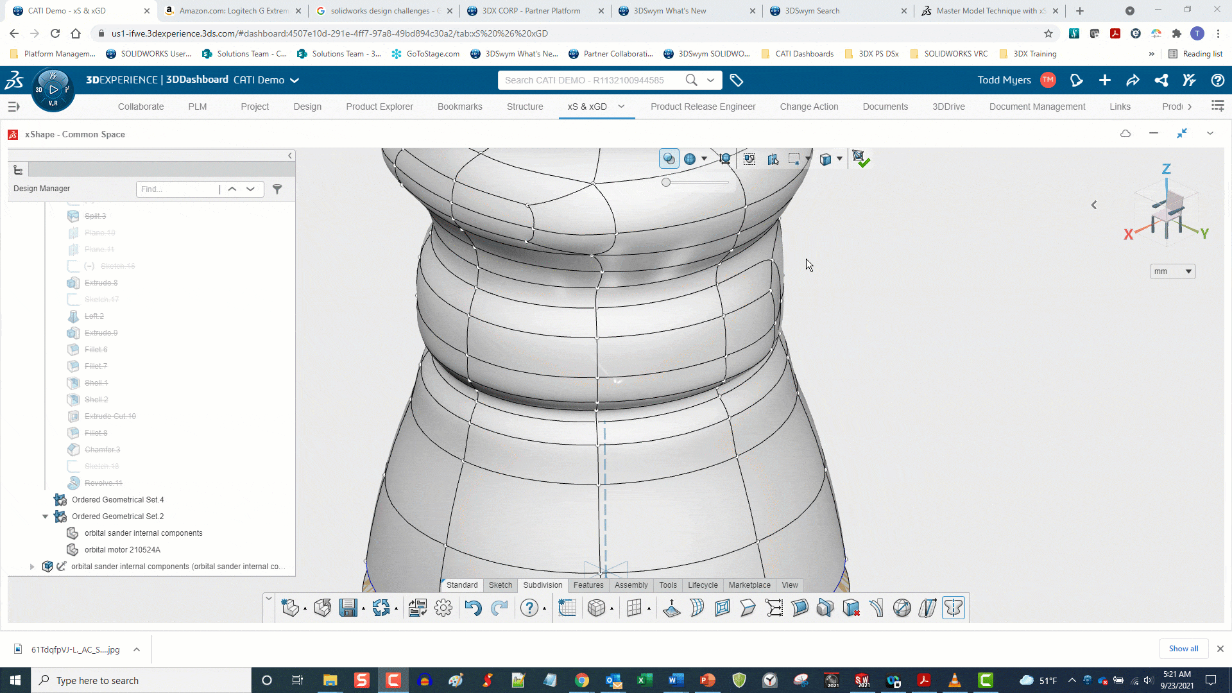Viewport: 1232px width, 693px height.
Task: Open the Product Explorer dashboard tab
Action: [x=379, y=107]
